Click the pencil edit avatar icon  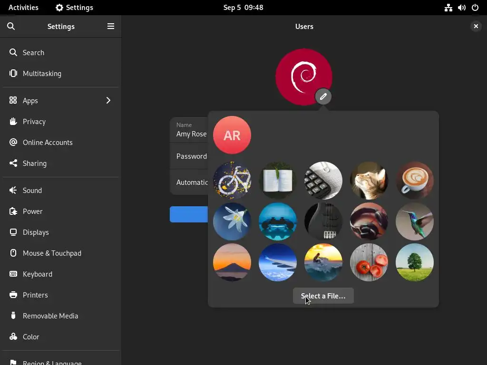coord(323,96)
